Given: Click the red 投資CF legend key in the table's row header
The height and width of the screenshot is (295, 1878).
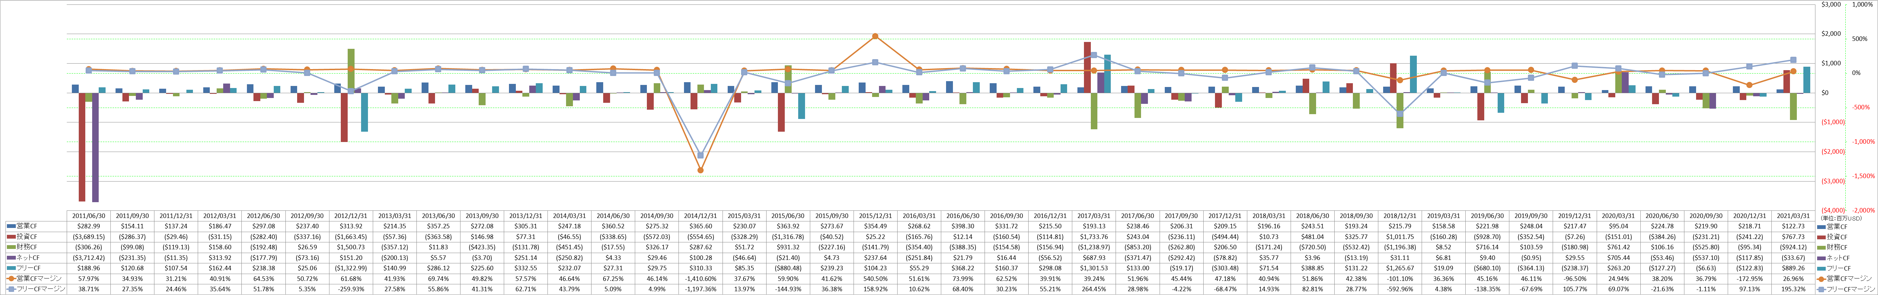Looking at the screenshot, I should pos(12,237).
